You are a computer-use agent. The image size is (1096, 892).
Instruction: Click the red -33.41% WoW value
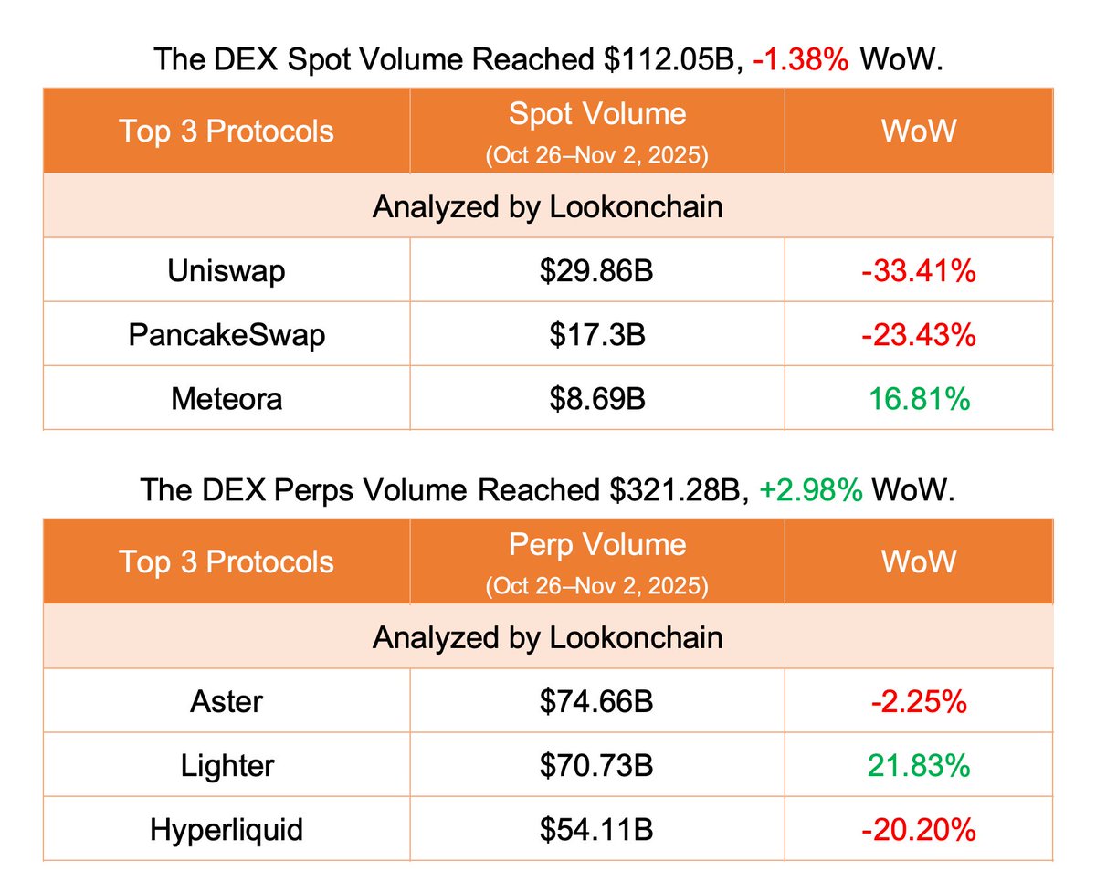click(x=918, y=270)
